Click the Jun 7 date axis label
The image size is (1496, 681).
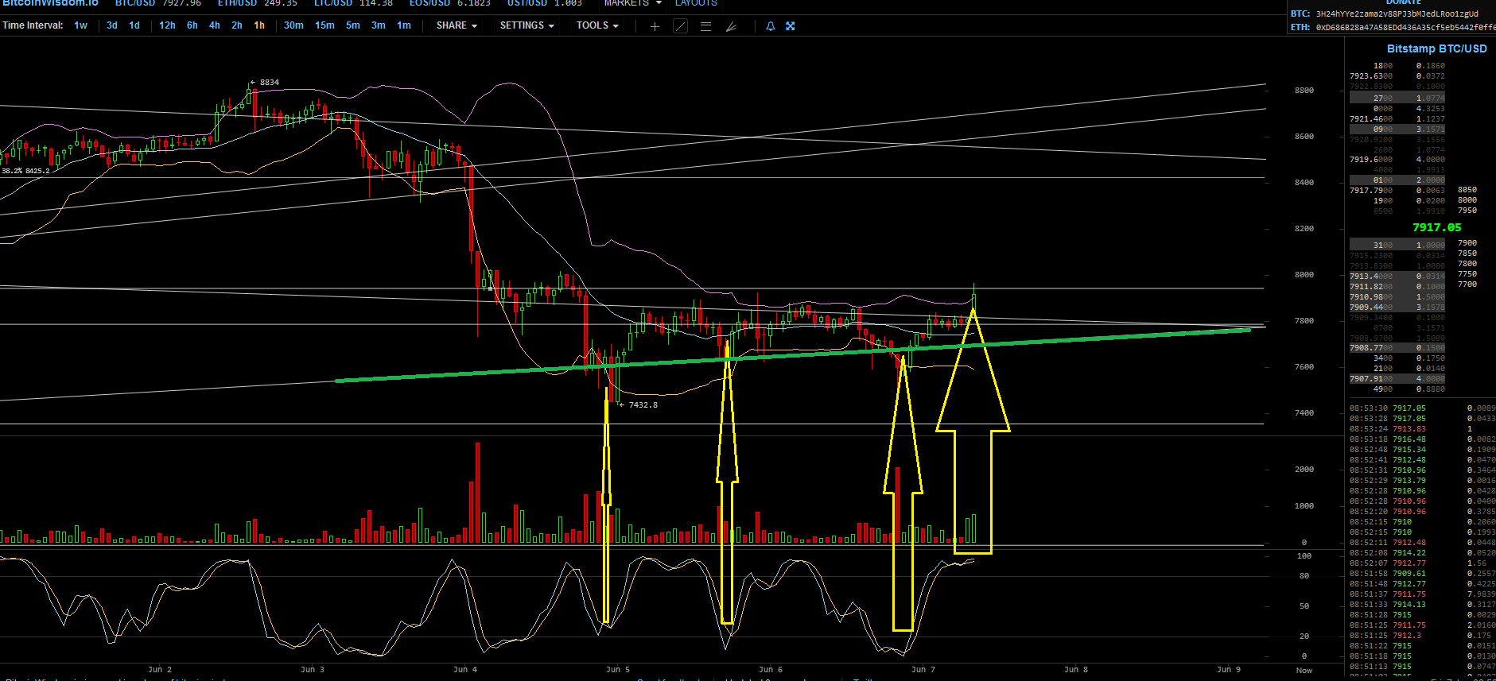coord(923,669)
